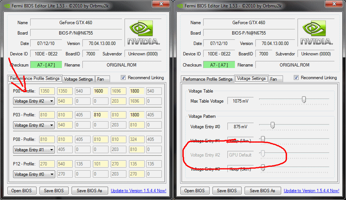This screenshot has width=346, height=200.
Task: Click the Name field in left window
Action: 76,22
